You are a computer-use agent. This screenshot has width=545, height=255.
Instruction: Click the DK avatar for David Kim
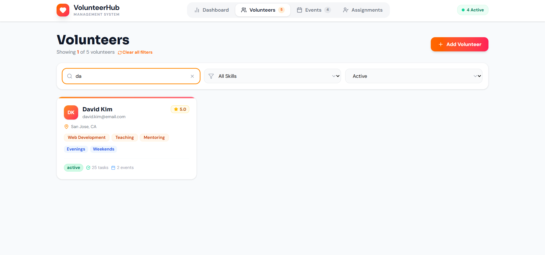(71, 112)
